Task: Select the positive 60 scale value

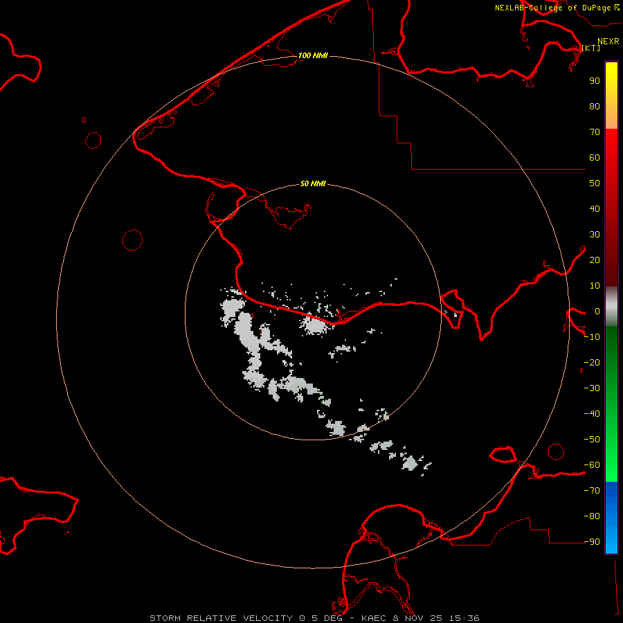Action: [x=595, y=158]
